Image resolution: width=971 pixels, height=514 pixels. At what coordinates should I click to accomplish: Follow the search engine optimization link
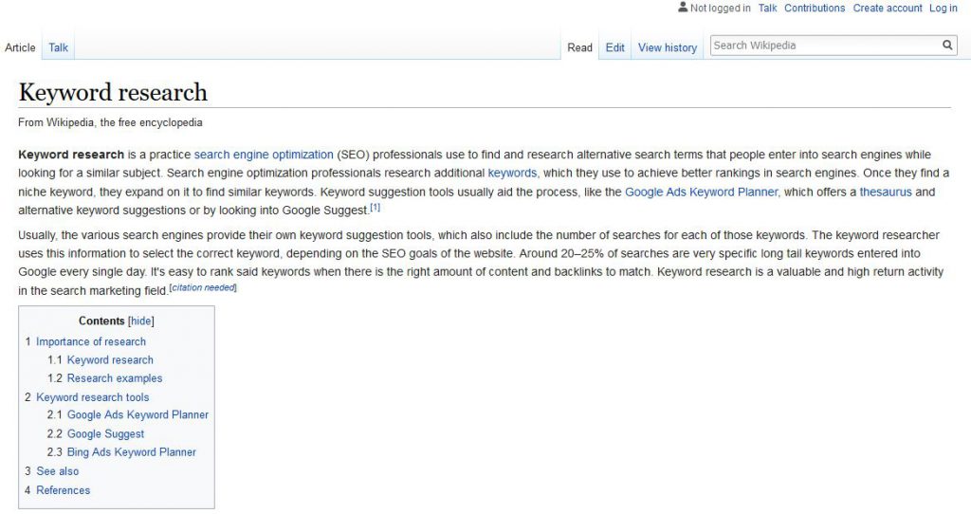[x=264, y=155]
